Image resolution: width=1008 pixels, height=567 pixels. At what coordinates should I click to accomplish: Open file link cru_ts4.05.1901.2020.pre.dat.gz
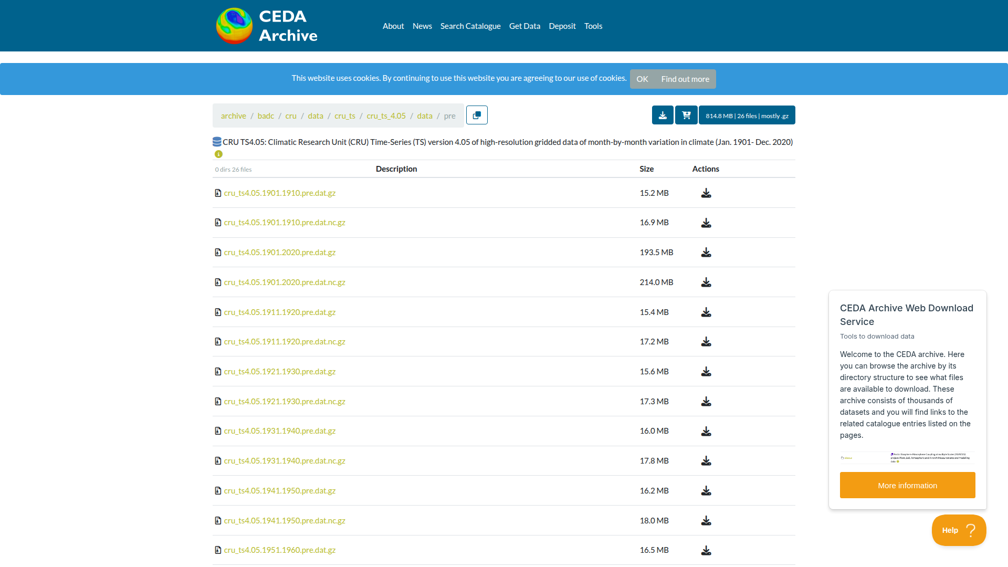[280, 252]
